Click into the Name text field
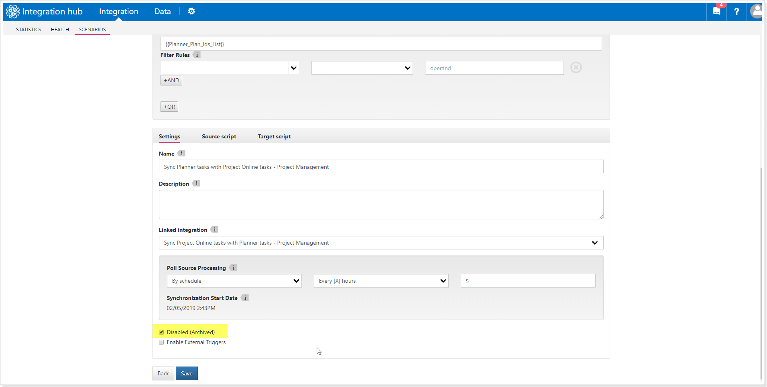Screen dimensions: 767x387 click(x=381, y=166)
